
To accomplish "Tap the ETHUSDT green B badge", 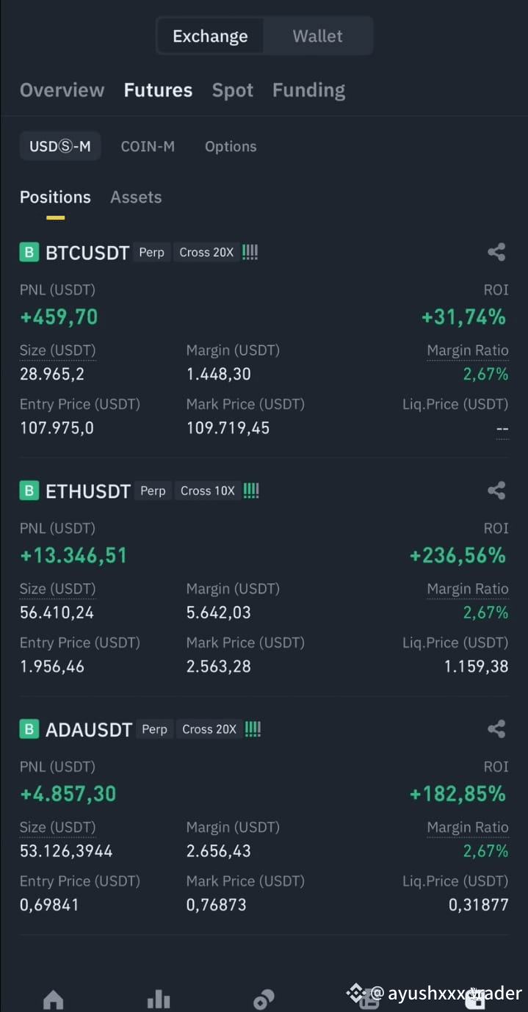I will tap(29, 491).
